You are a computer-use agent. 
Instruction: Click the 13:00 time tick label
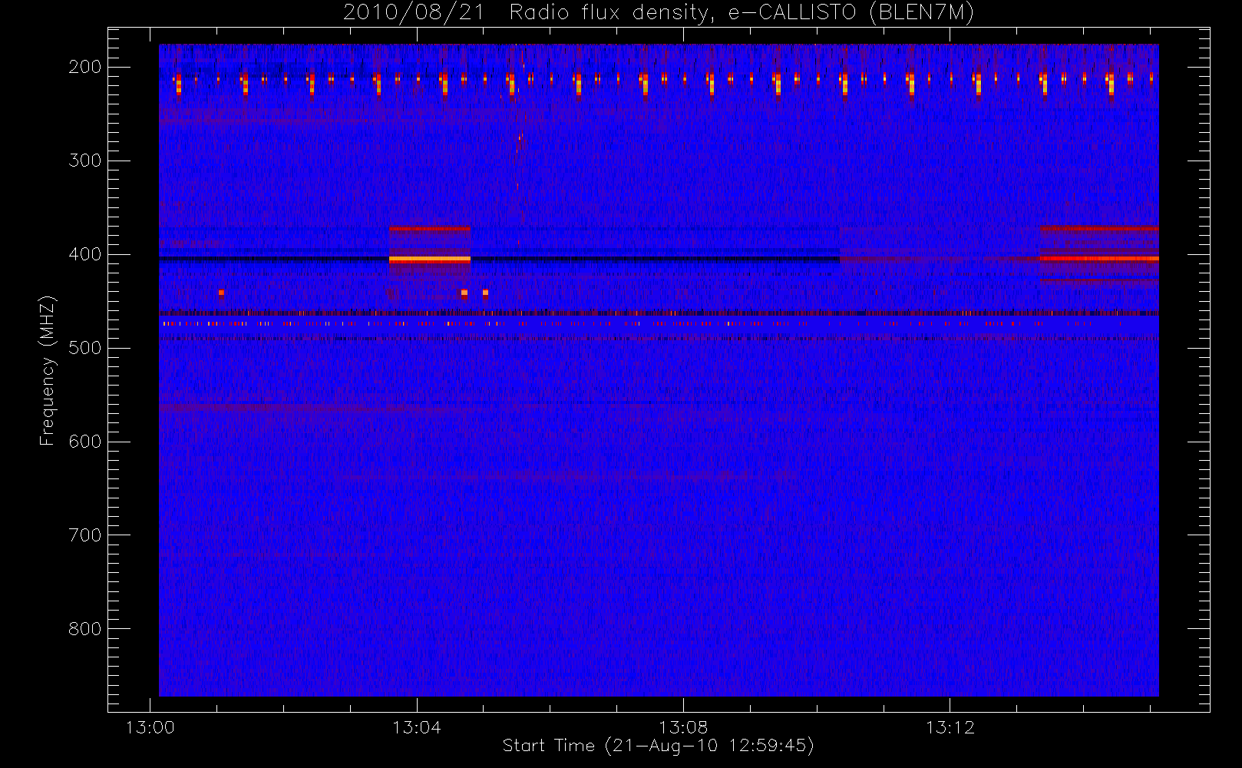tap(150, 727)
